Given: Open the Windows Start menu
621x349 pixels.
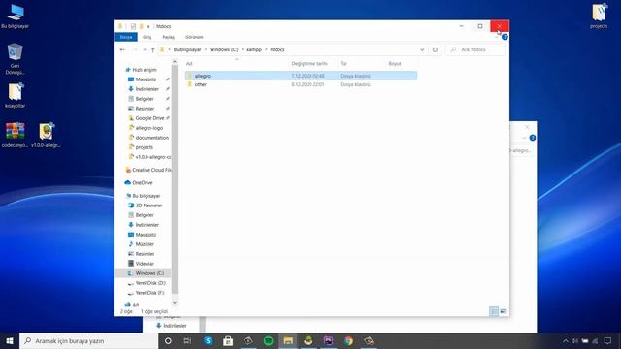Looking at the screenshot, I should (x=10, y=340).
